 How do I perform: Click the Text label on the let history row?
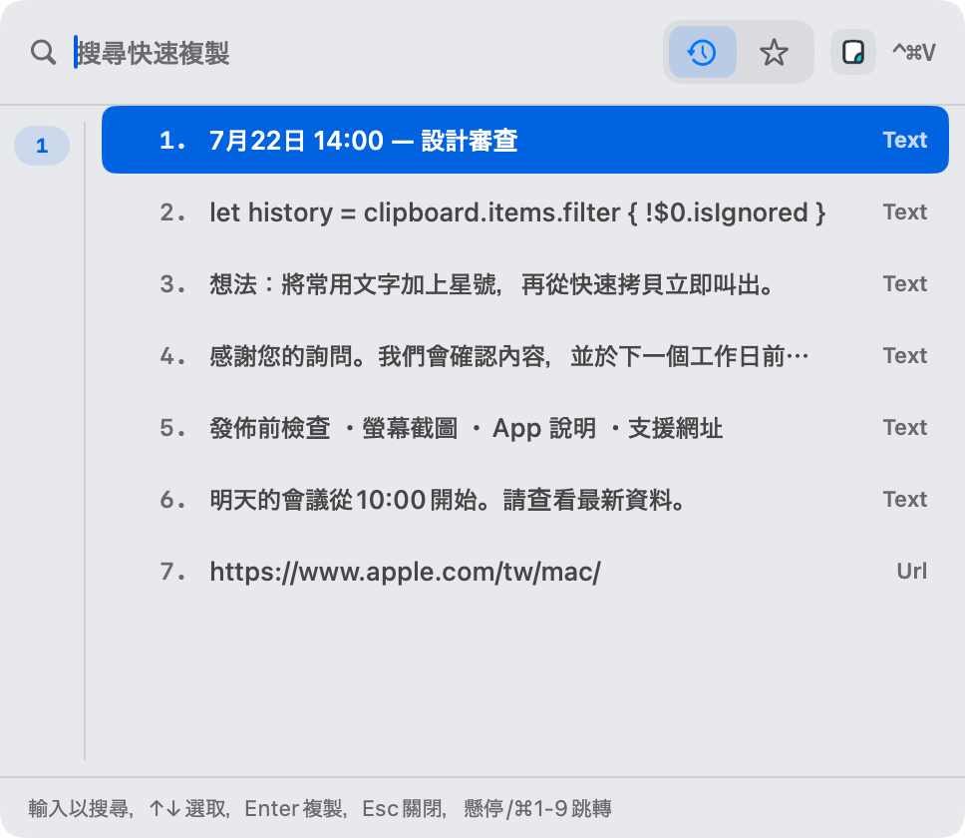[905, 212]
